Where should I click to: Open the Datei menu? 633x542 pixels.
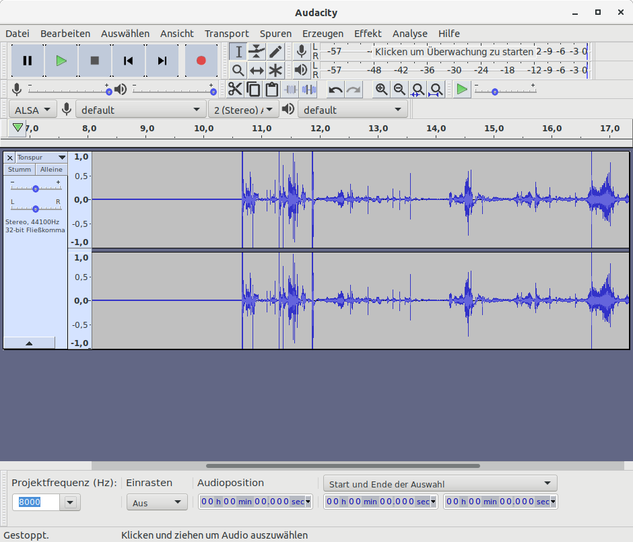tap(18, 34)
